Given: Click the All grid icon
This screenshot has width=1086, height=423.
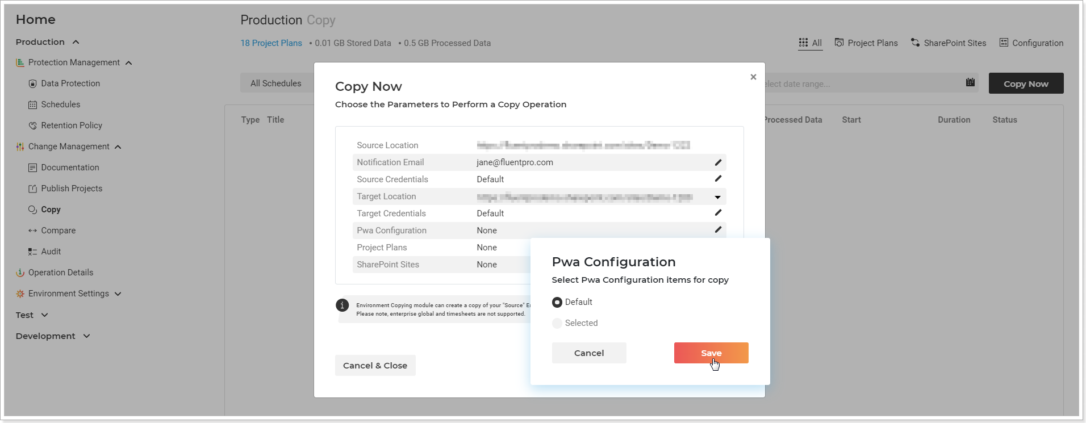Looking at the screenshot, I should pyautogui.click(x=803, y=43).
